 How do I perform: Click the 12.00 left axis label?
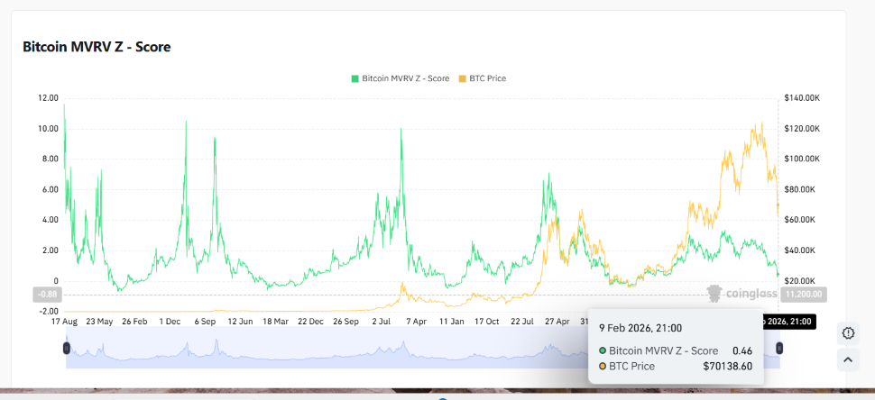tap(48, 98)
